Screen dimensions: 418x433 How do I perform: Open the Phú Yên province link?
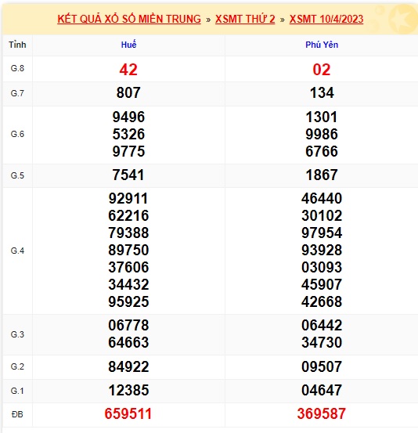(322, 45)
